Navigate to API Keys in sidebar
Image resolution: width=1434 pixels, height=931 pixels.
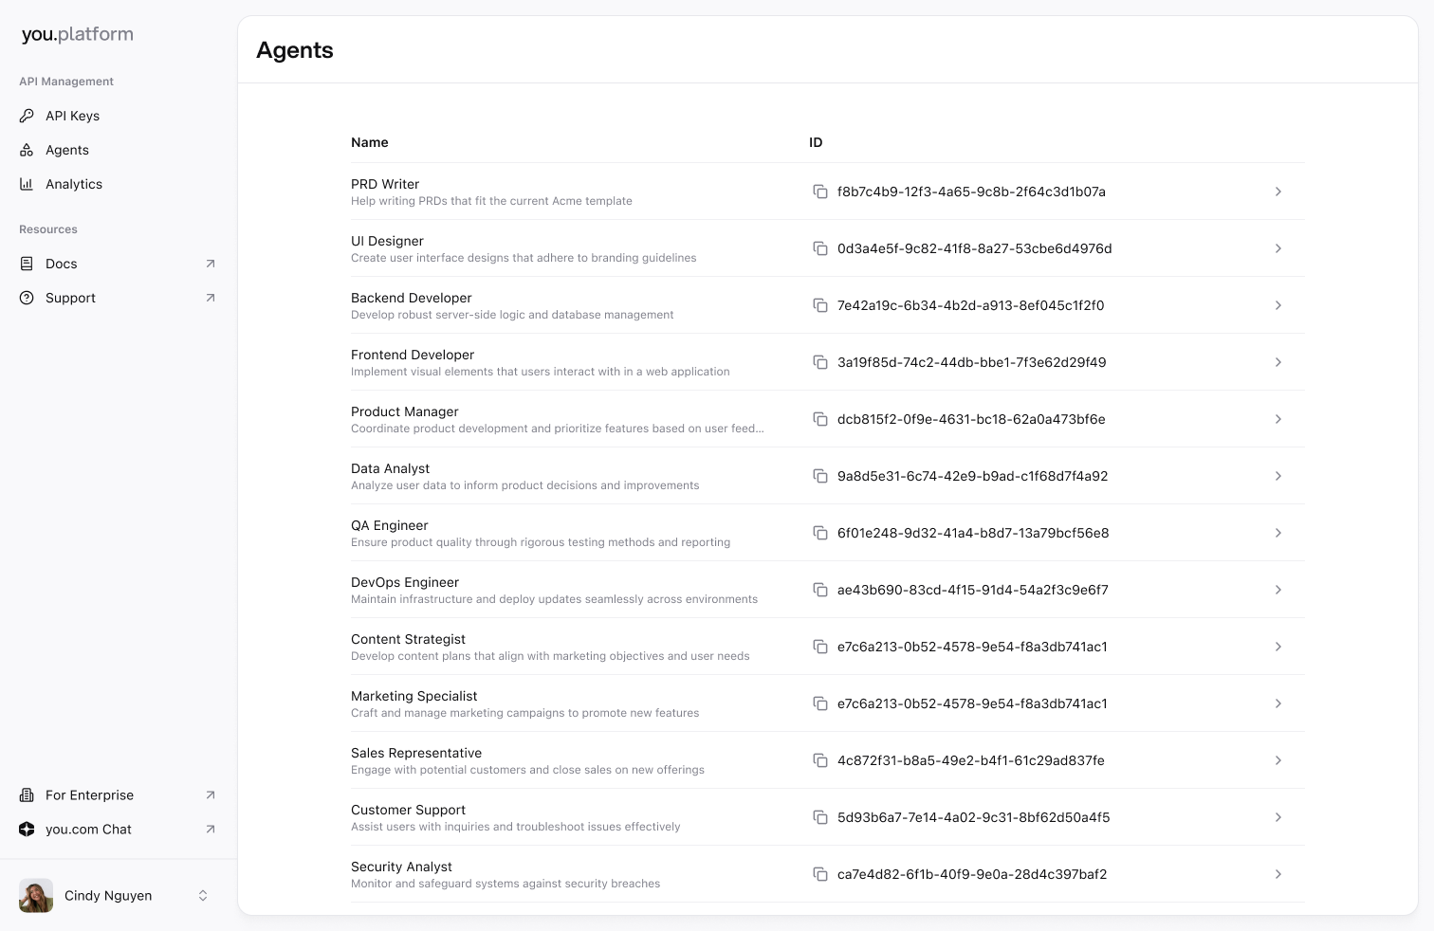(72, 116)
